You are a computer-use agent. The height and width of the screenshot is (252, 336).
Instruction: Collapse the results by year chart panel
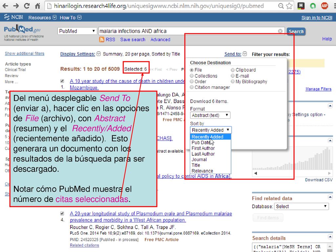(330, 140)
